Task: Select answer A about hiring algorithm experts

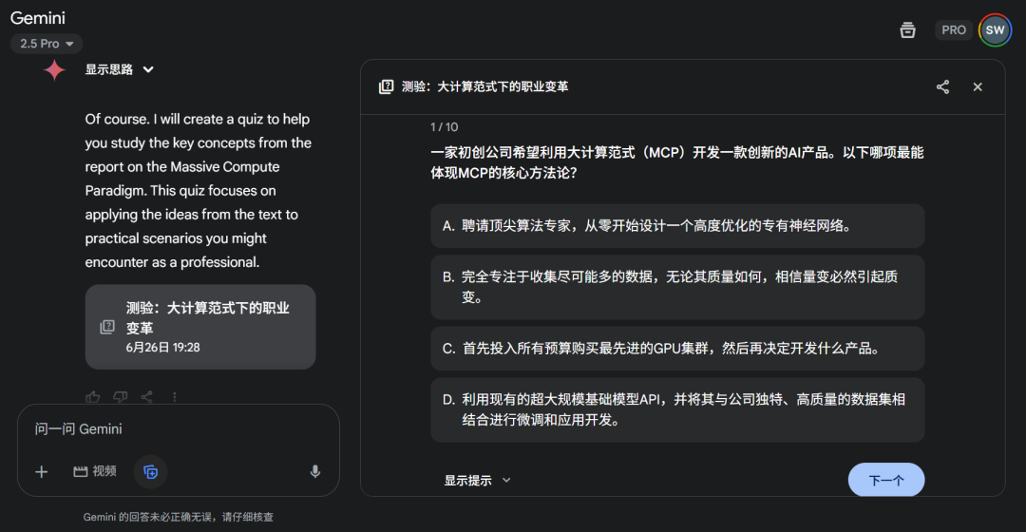Action: click(676, 226)
